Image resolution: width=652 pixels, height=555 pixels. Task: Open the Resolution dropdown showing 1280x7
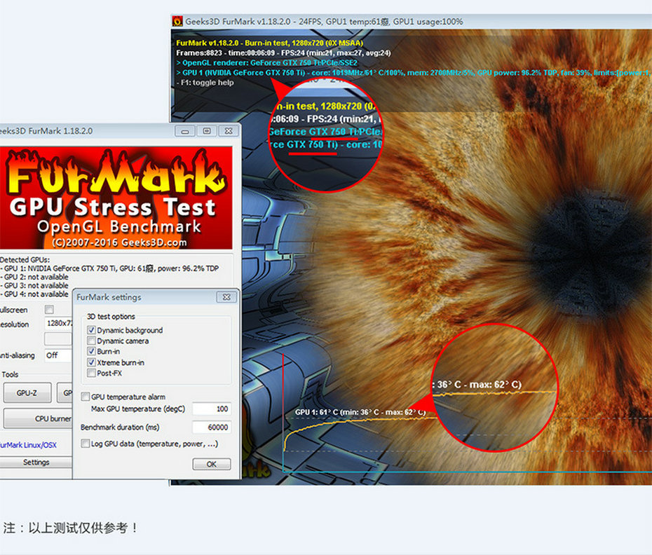pyautogui.click(x=58, y=324)
